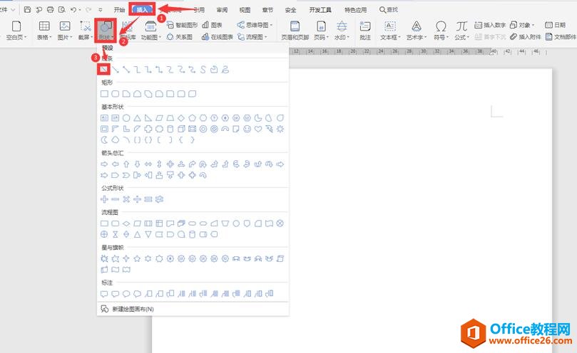Image resolution: width=577 pixels, height=353 pixels.
Task: Click the 图表 chart button
Action: pyautogui.click(x=213, y=25)
